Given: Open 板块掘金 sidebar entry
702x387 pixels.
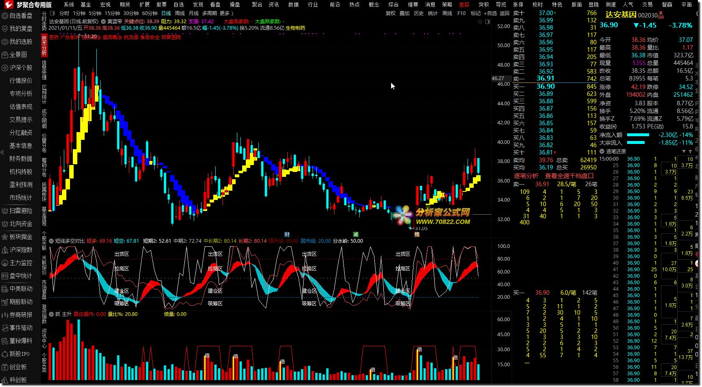Looking at the screenshot, I should coord(17,237).
